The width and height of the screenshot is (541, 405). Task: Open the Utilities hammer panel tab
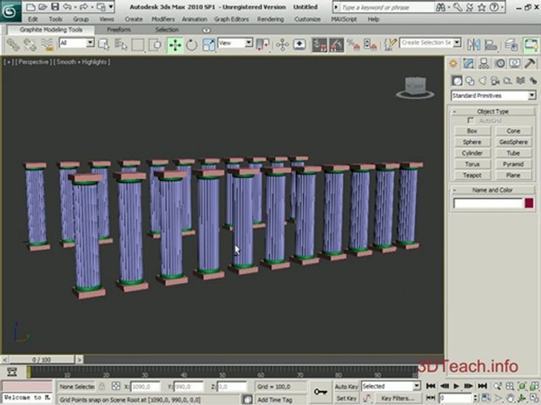point(530,64)
